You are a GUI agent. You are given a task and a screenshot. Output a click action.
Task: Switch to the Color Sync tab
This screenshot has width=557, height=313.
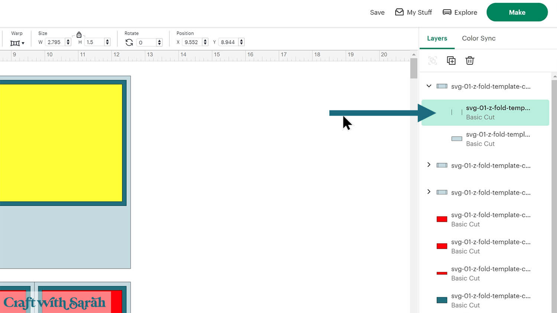(x=478, y=38)
